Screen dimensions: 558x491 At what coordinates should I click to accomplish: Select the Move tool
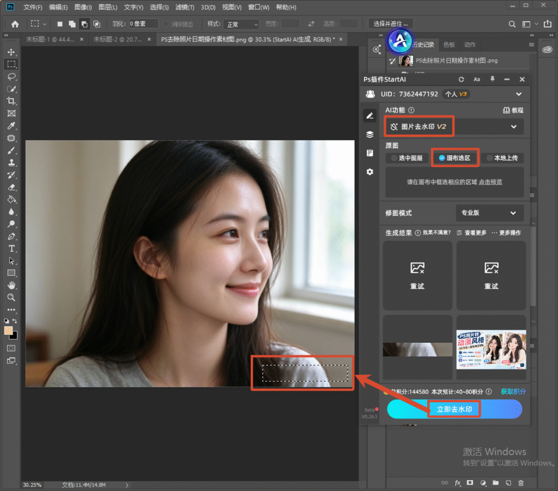click(11, 52)
